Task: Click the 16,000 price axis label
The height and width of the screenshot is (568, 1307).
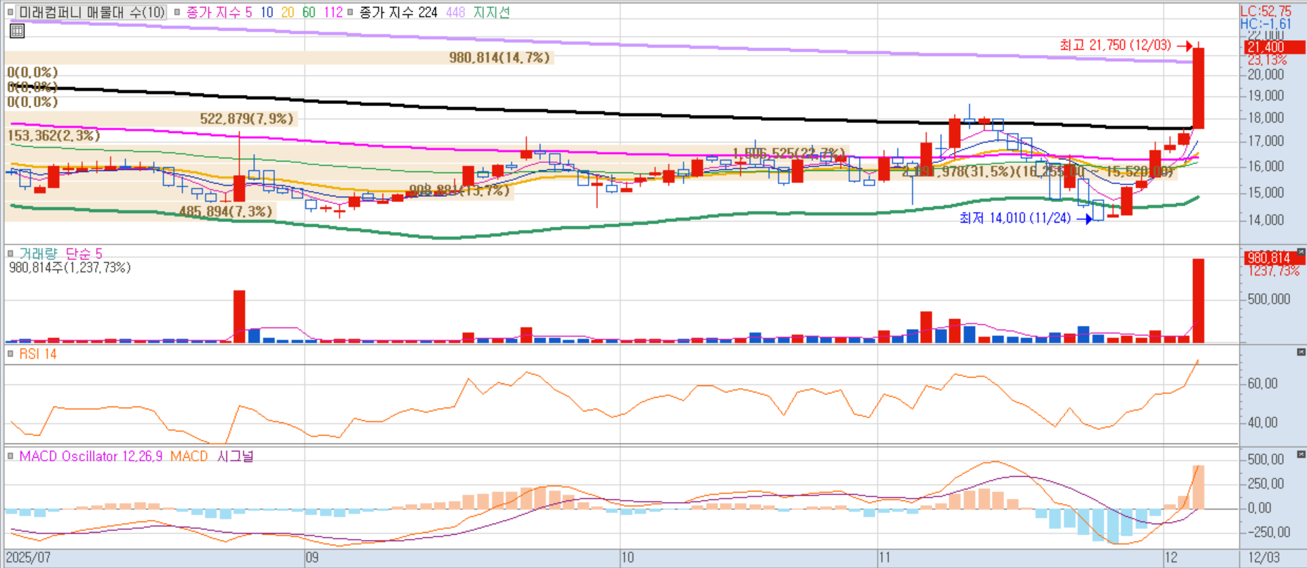Action: click(x=1265, y=167)
